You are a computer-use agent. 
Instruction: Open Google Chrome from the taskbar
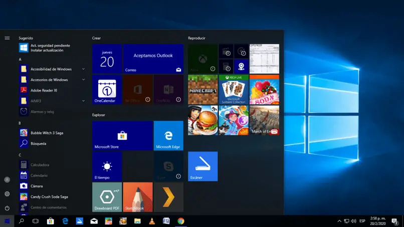(x=181, y=221)
